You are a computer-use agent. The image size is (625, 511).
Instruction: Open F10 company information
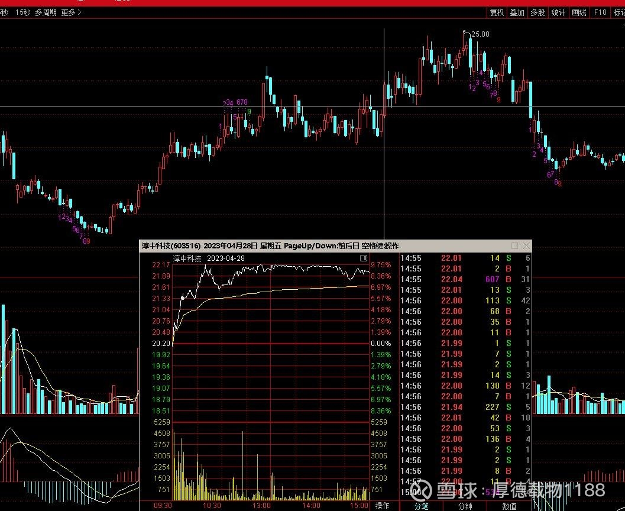tap(600, 12)
